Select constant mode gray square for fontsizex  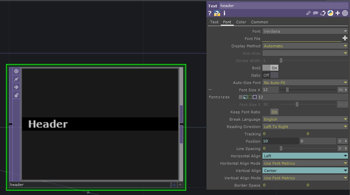point(241,97)
